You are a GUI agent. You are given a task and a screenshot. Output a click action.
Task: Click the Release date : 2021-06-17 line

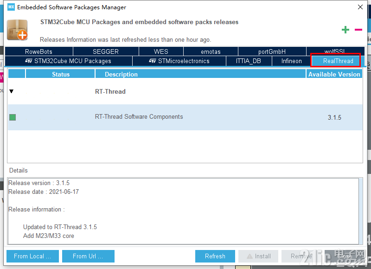click(x=44, y=192)
